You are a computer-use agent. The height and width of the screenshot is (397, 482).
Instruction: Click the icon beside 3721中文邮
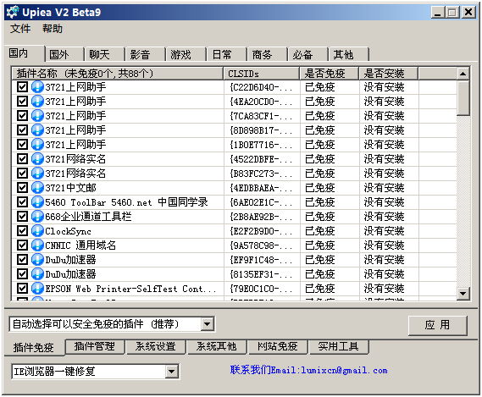(37, 188)
